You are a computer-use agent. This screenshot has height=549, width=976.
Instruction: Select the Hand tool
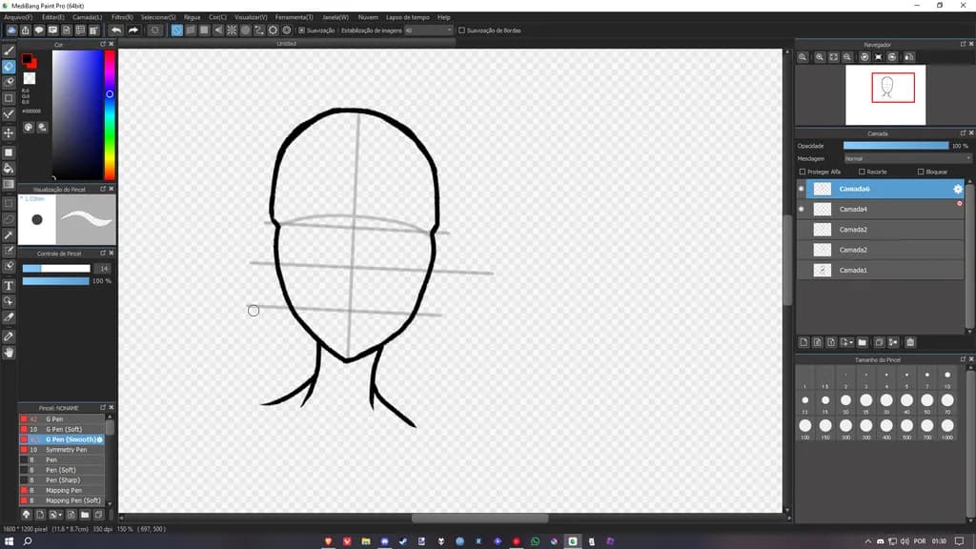[9, 353]
